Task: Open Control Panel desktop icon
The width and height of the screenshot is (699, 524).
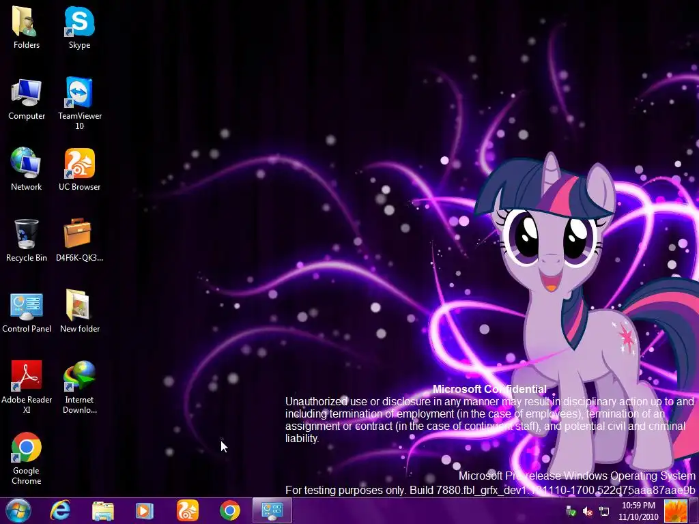Action: [x=27, y=311]
